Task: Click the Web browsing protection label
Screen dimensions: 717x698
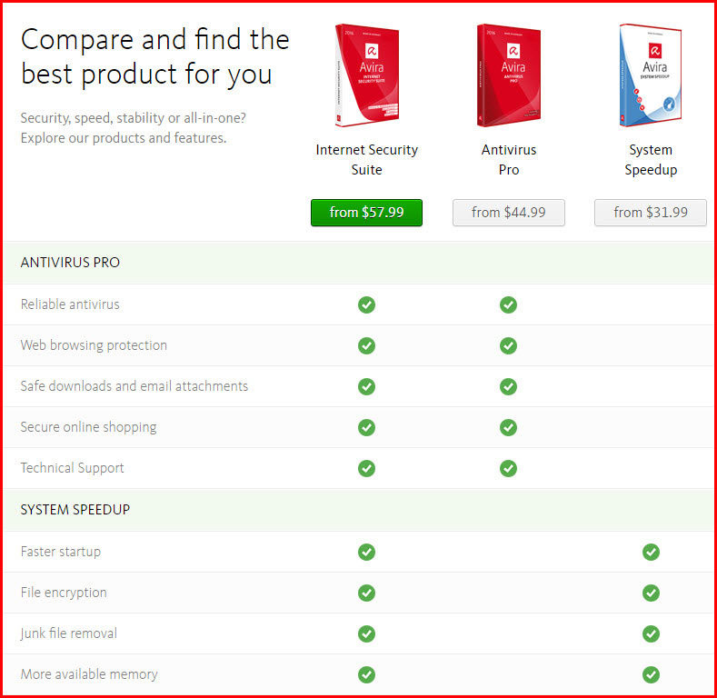Action: click(x=94, y=345)
